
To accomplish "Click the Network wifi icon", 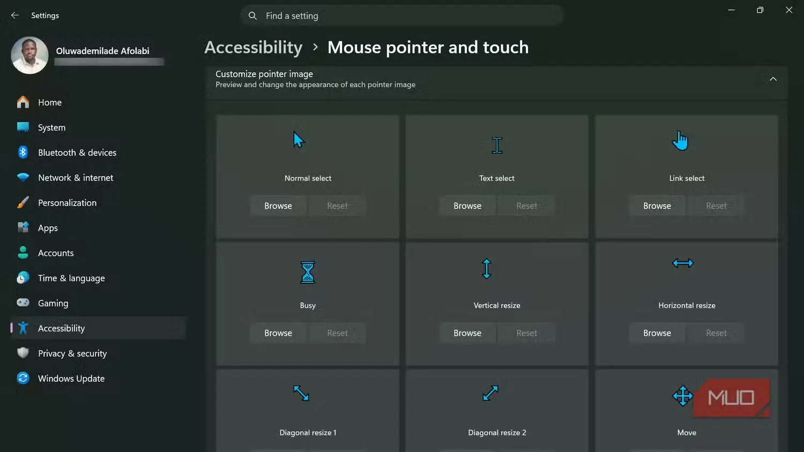I will pos(23,177).
